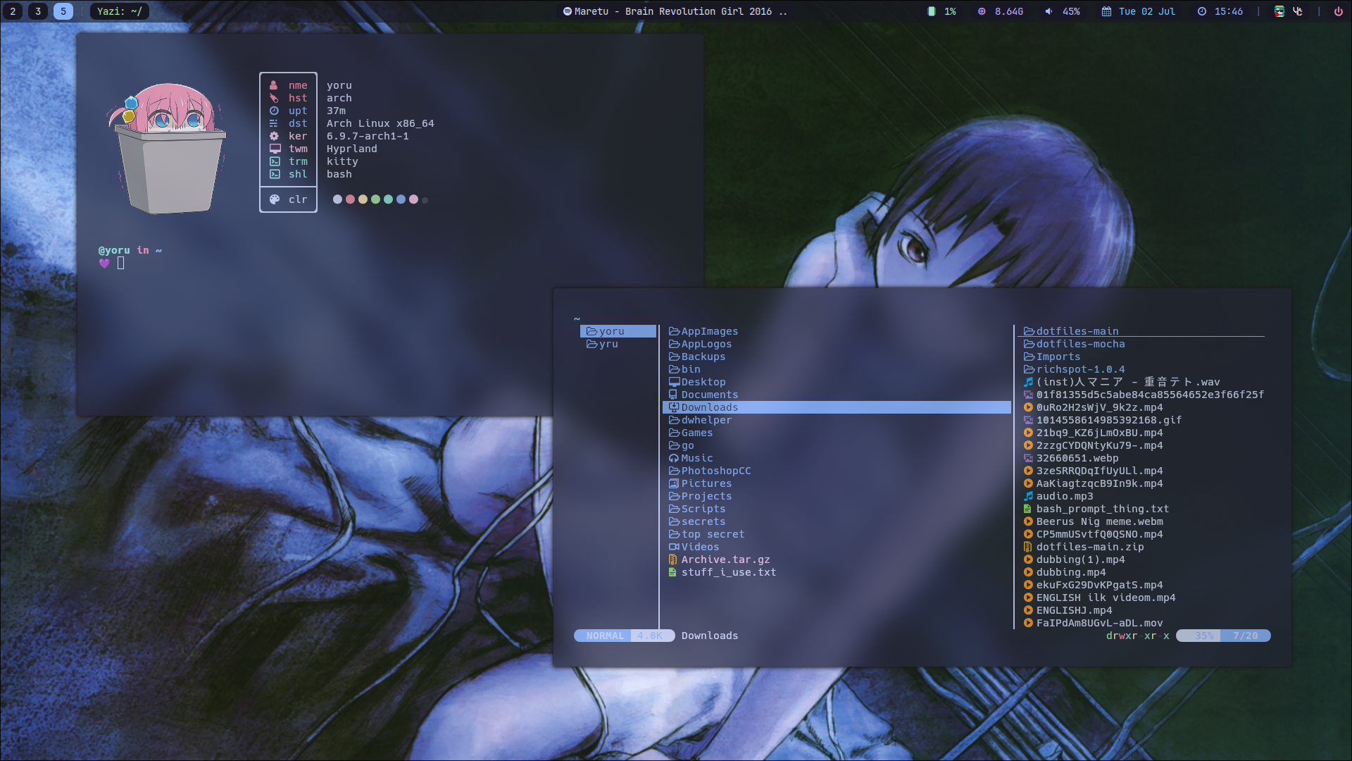Switch to workspace 2
This screenshot has height=761, width=1352.
[x=13, y=11]
